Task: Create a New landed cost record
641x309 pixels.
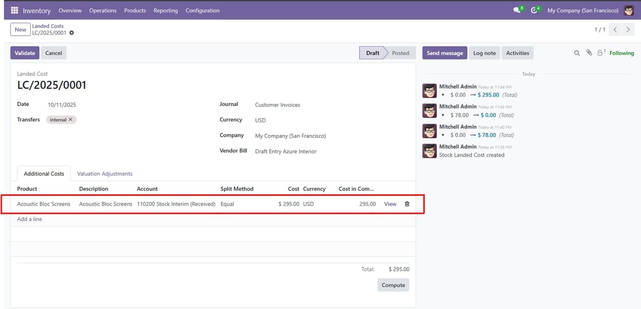Action: tap(21, 30)
